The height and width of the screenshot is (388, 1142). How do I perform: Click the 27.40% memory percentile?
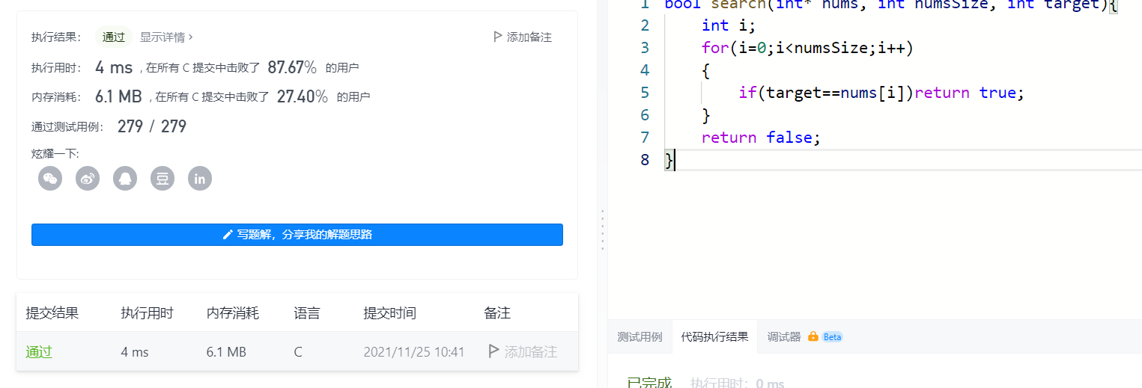pos(303,96)
